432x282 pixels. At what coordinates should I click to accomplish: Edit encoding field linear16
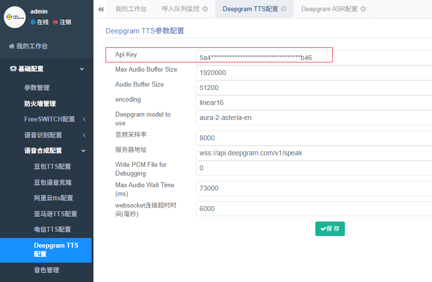coord(314,103)
